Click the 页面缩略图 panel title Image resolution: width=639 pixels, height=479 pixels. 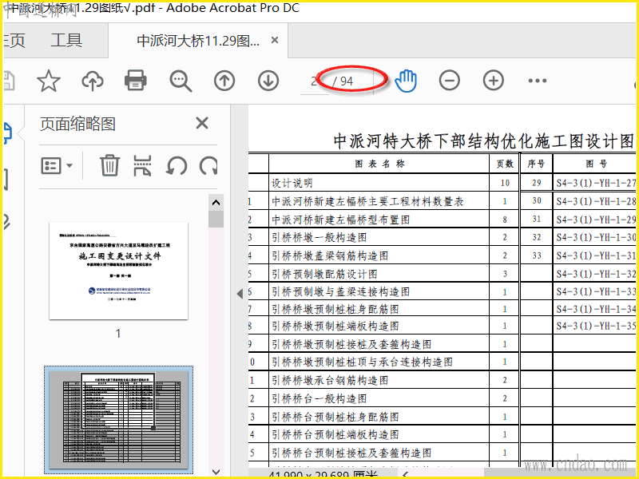coord(77,124)
